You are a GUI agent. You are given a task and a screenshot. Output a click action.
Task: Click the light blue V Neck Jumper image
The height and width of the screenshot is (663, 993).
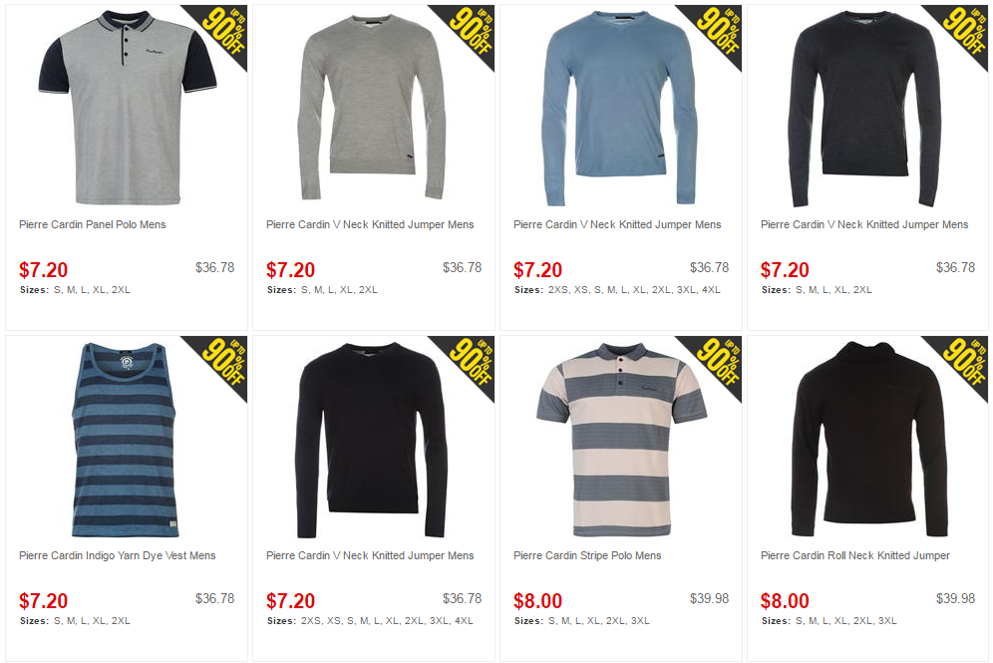point(619,108)
